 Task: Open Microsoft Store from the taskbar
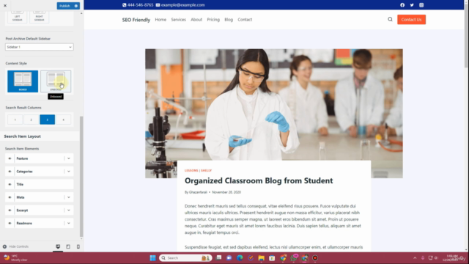[272, 258]
